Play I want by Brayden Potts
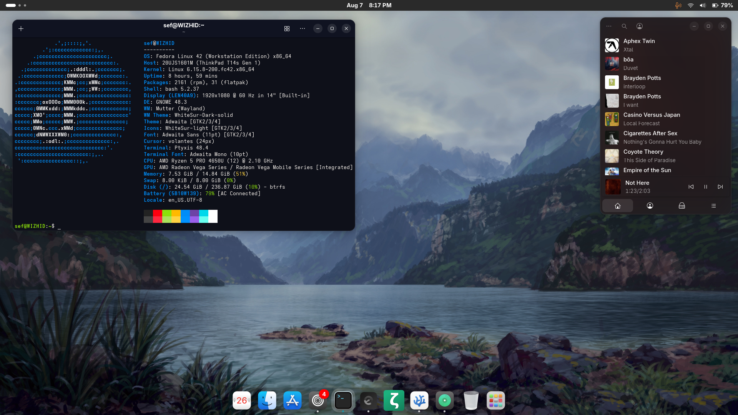 [x=665, y=101]
